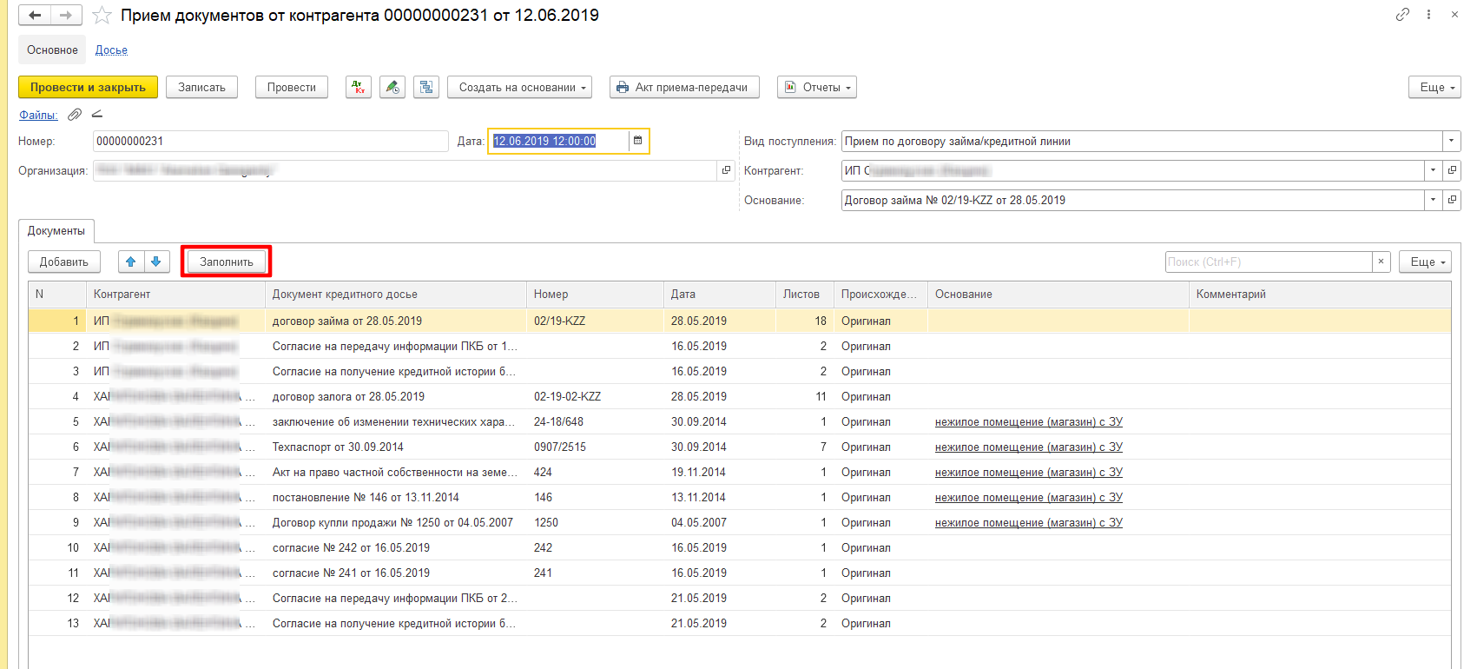Image resolution: width=1477 pixels, height=669 pixels.
Task: Click the Комментарий column header
Action: pyautogui.click(x=1319, y=295)
